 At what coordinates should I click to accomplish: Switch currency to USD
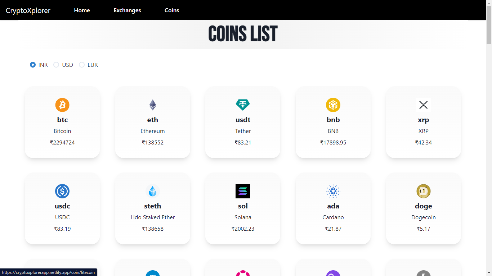click(x=56, y=65)
